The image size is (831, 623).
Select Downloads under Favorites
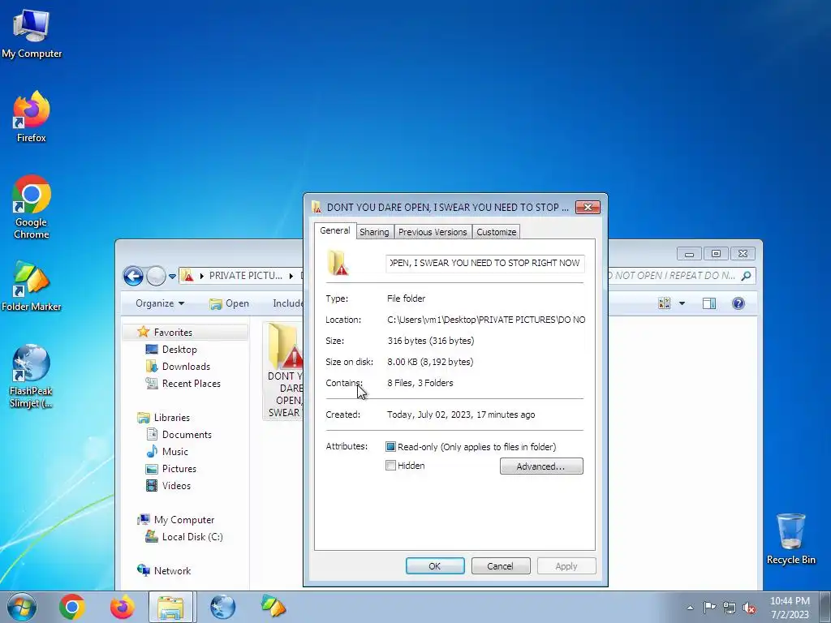[x=186, y=366]
